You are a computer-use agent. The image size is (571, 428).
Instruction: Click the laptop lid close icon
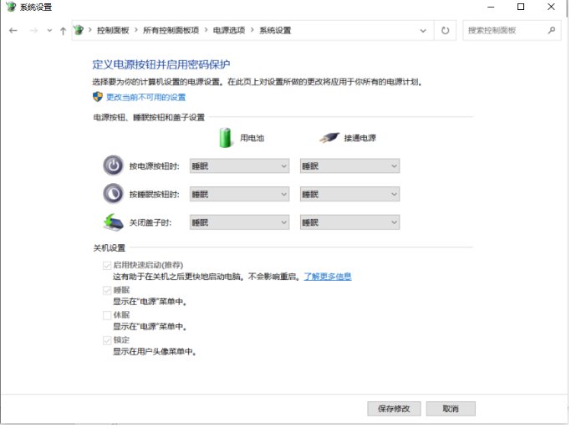[x=113, y=222]
